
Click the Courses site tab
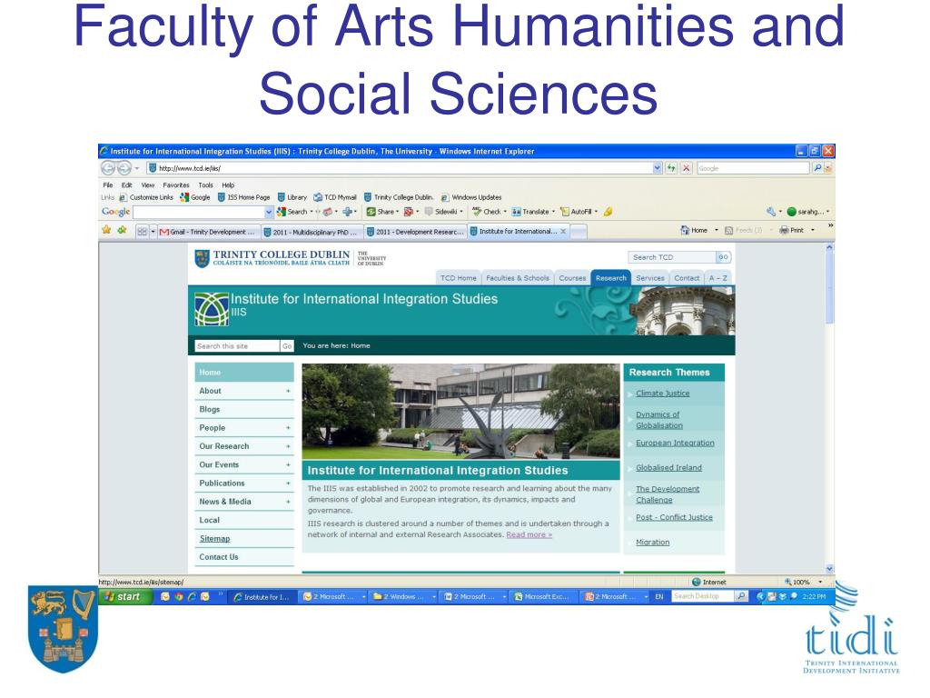572,278
